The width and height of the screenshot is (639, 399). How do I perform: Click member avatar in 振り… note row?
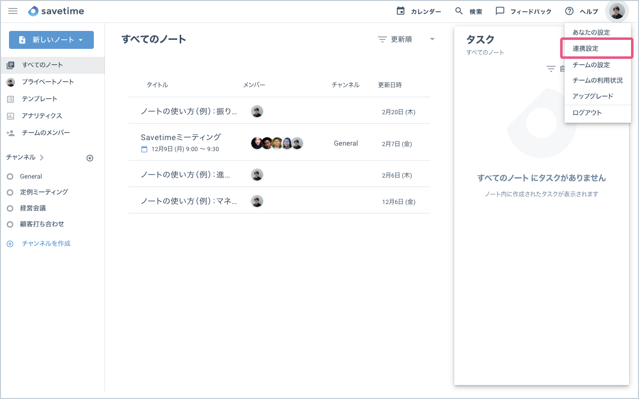click(257, 111)
